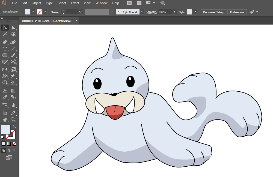273x177 pixels.
Task: Select the Pen tool
Action: [5, 42]
